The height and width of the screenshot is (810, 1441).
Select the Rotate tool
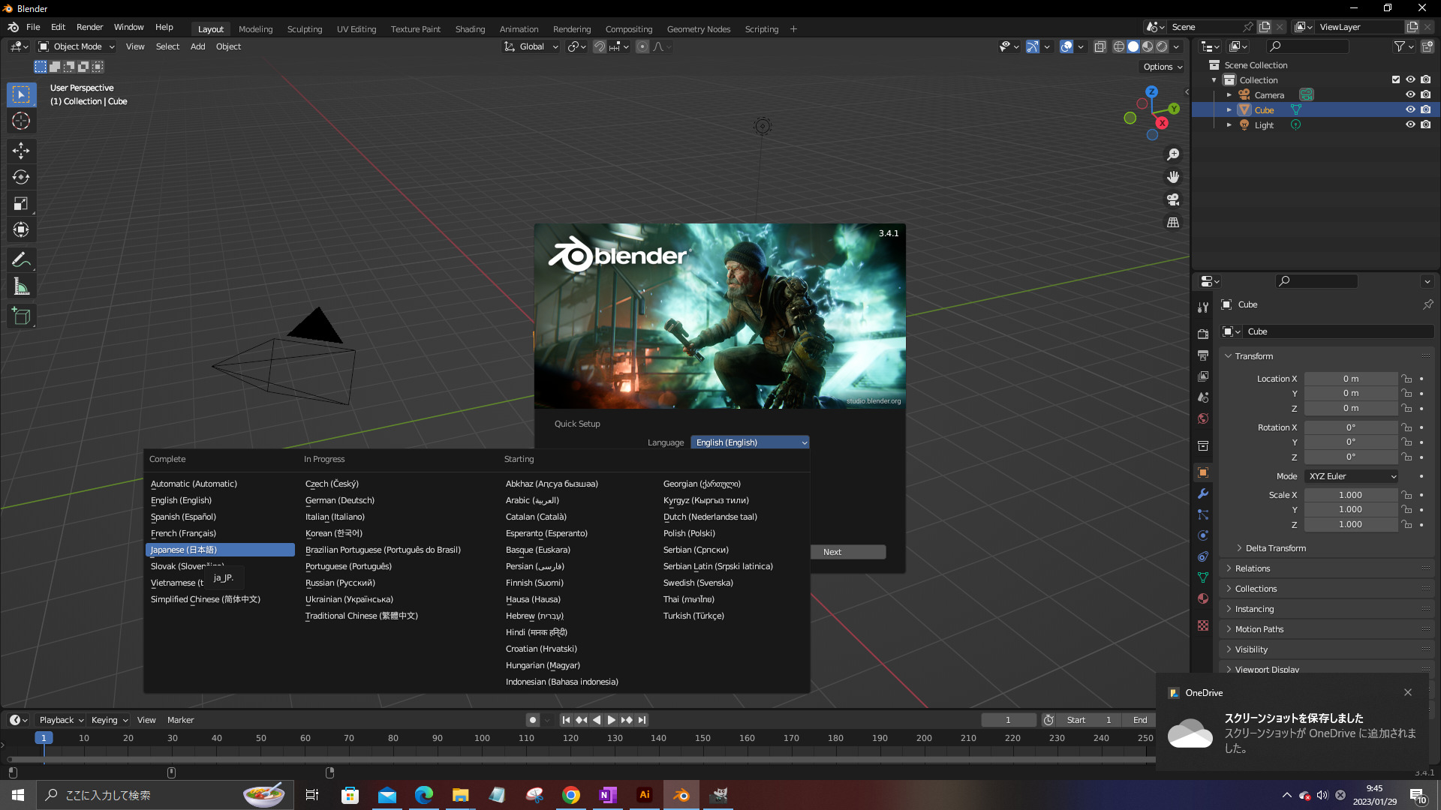[21, 177]
